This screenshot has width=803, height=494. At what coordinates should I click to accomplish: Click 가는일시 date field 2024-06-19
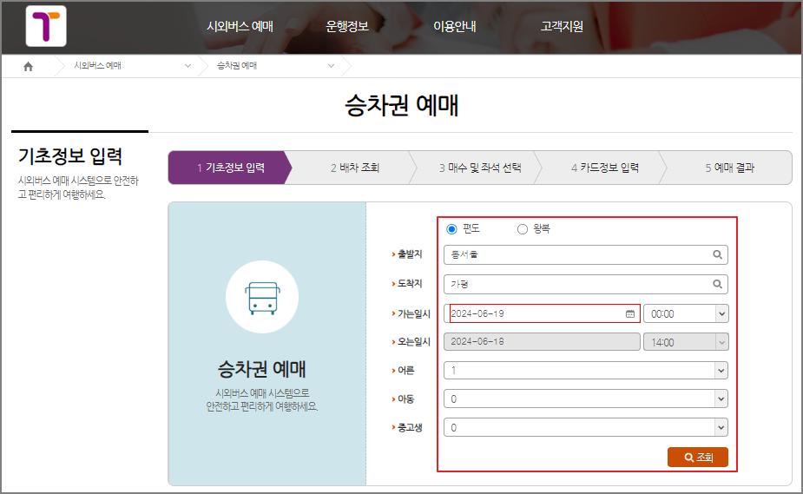pyautogui.click(x=542, y=313)
